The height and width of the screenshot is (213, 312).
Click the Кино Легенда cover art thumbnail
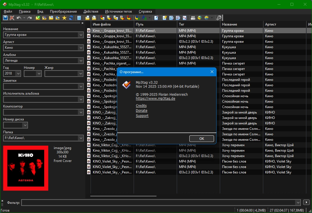(26, 168)
